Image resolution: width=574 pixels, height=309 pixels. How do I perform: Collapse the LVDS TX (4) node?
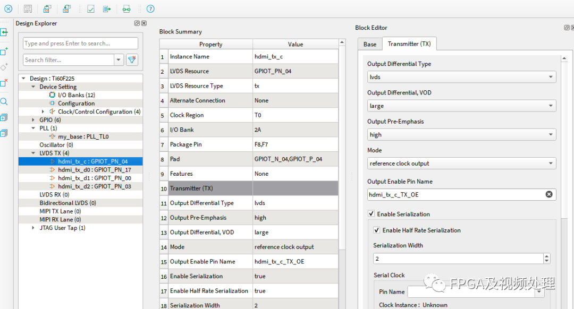tap(33, 153)
